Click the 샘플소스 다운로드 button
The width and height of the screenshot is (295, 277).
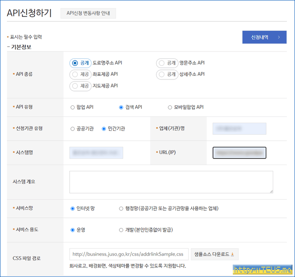tap(214, 254)
